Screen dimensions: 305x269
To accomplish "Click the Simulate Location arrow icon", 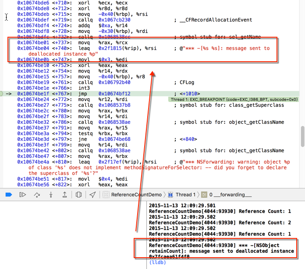I will [92, 195].
